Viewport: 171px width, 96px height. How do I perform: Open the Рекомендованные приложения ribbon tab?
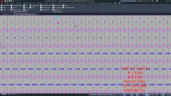(105, 3)
